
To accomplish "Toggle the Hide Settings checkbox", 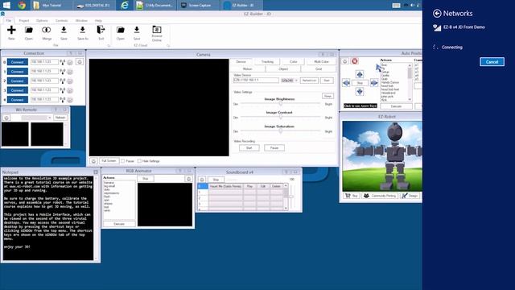I will point(139,161).
